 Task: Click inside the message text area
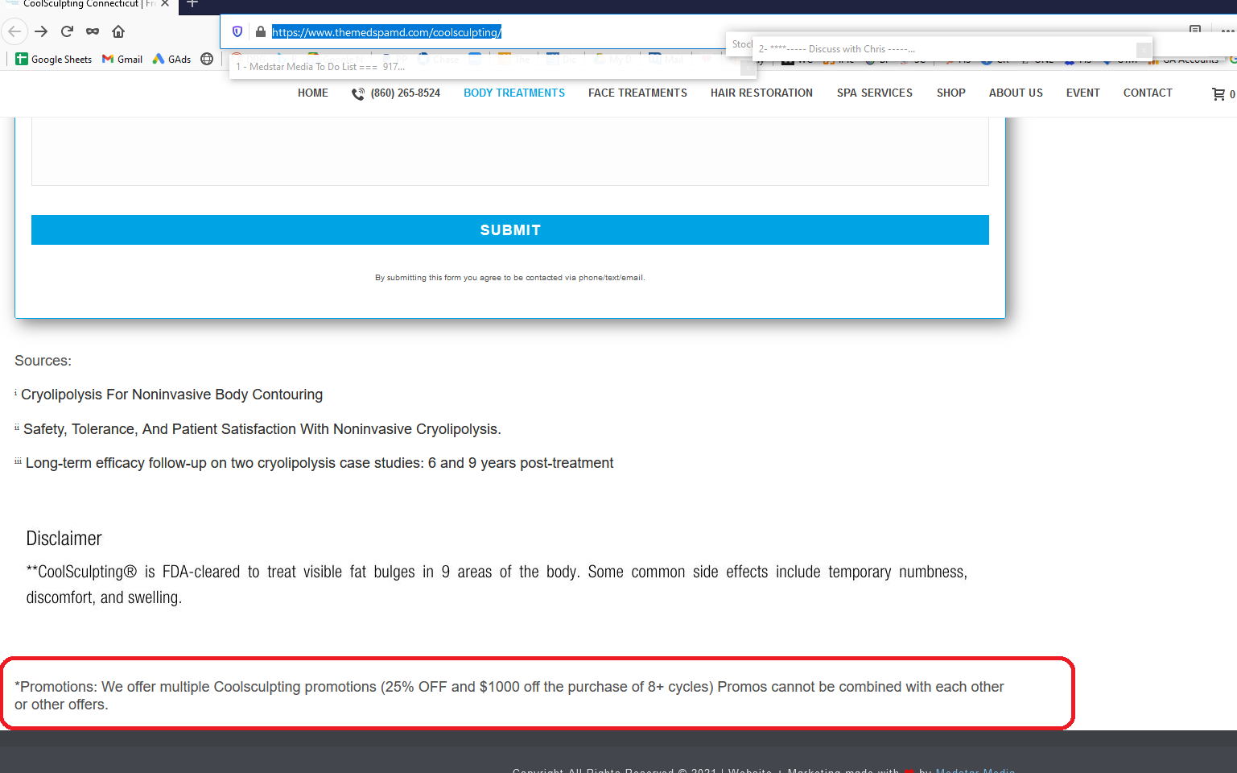click(x=510, y=151)
